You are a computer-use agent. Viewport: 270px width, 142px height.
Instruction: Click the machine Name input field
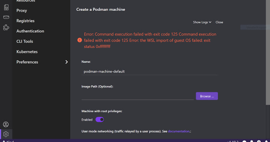(149, 71)
